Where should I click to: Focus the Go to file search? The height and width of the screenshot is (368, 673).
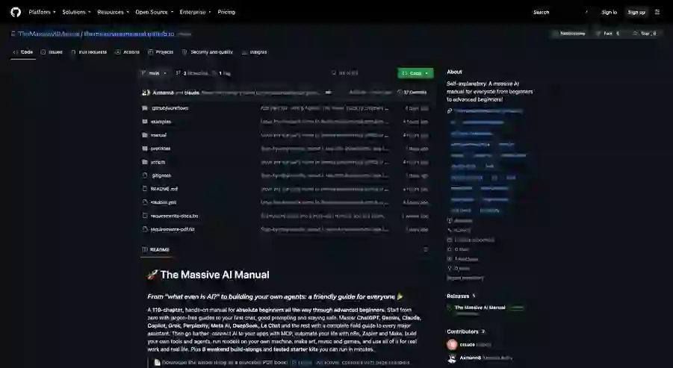[x=361, y=73]
